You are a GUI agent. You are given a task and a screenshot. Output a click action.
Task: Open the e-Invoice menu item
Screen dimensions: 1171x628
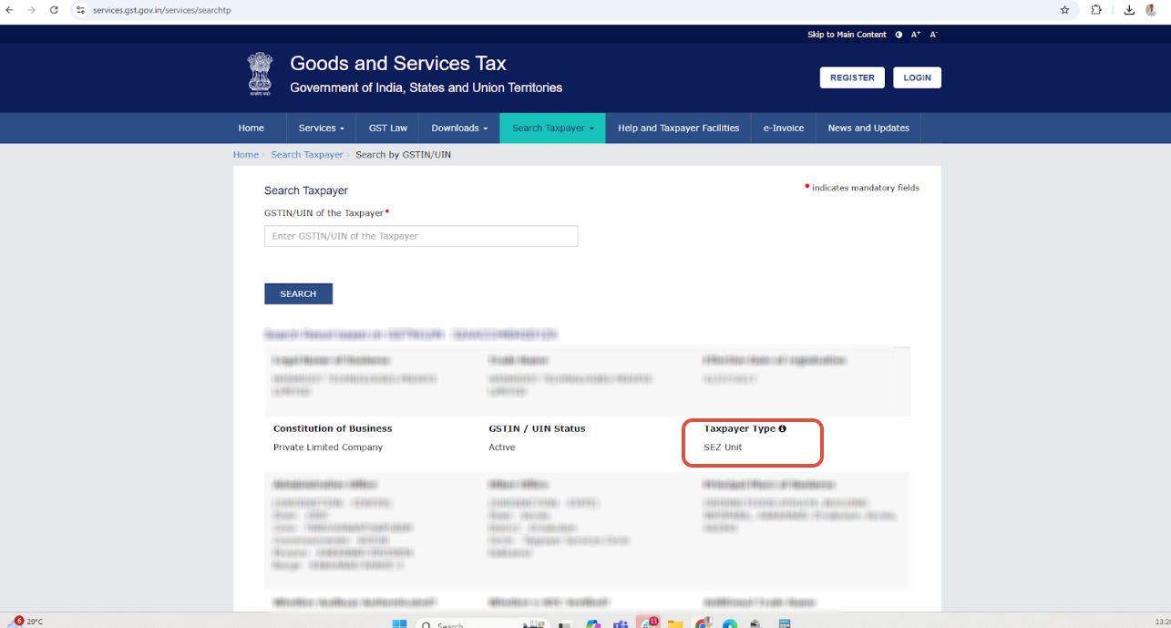(784, 129)
